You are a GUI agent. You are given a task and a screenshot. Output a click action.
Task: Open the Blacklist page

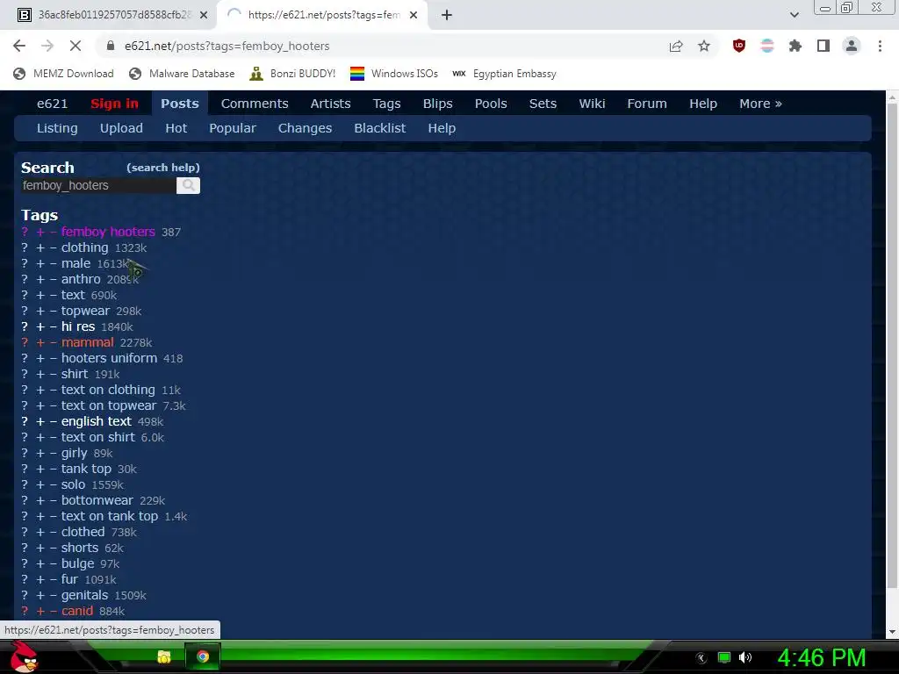(x=379, y=128)
